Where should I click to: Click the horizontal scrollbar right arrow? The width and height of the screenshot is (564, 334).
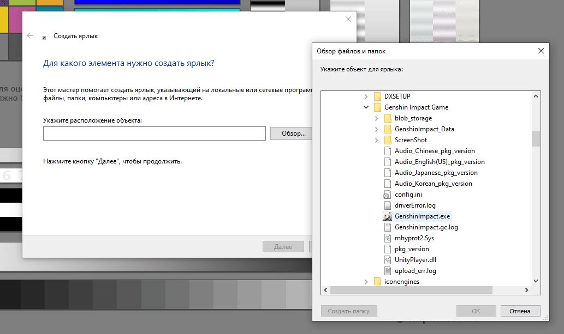pos(527,290)
